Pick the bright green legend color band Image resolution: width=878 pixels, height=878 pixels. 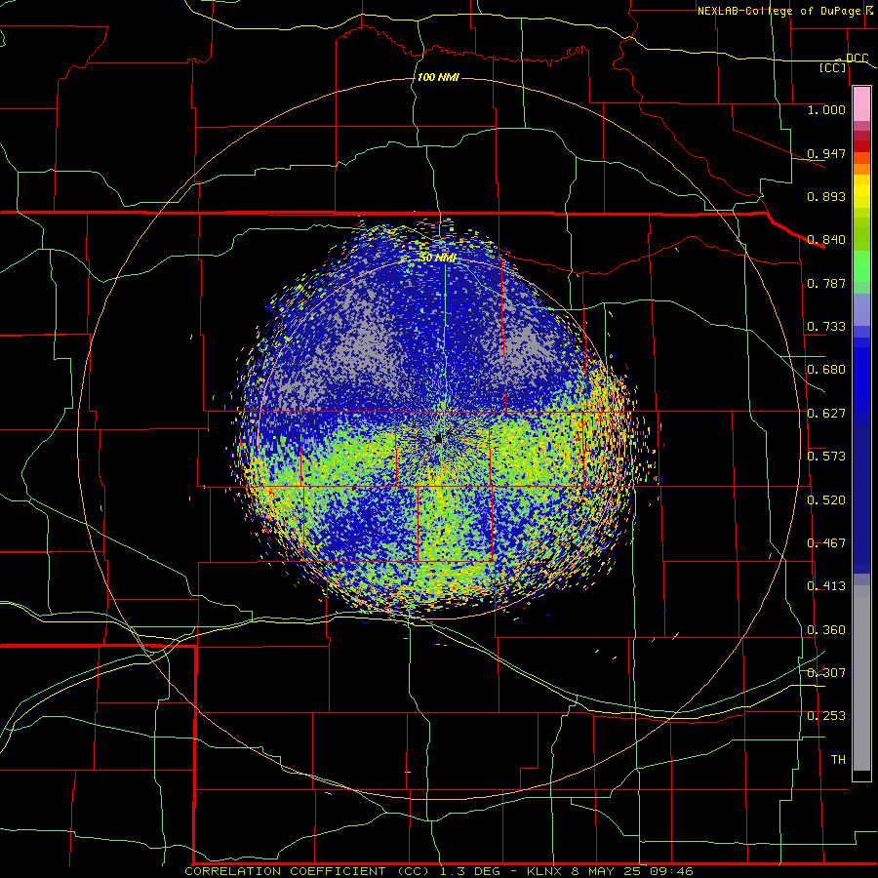click(861, 266)
